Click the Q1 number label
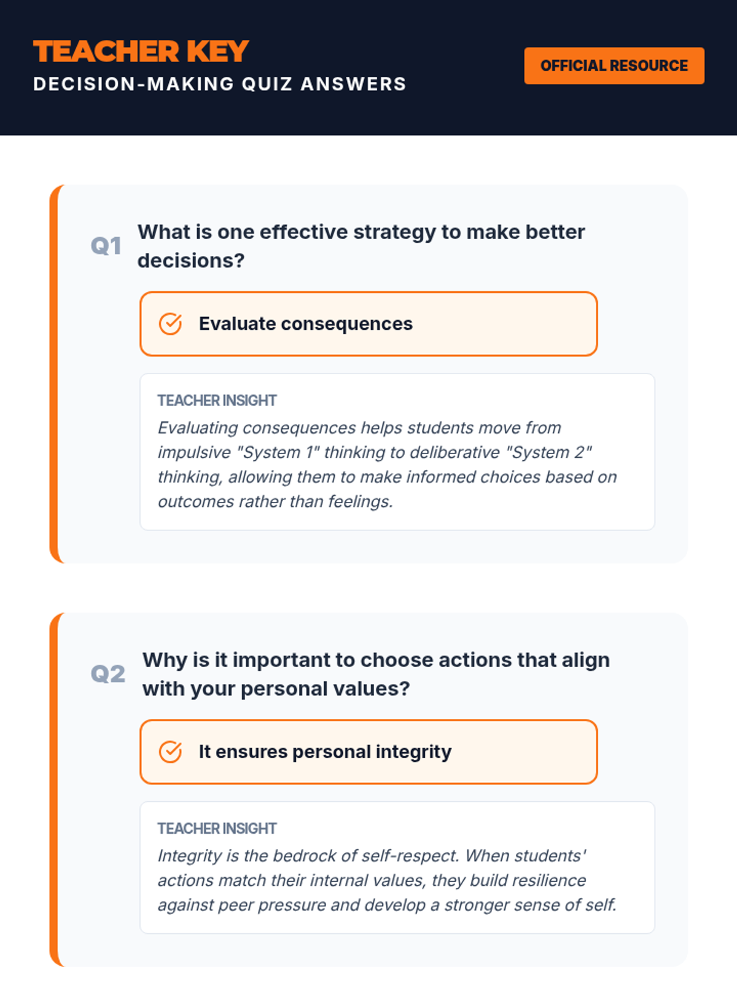737x983 pixels. tap(106, 246)
